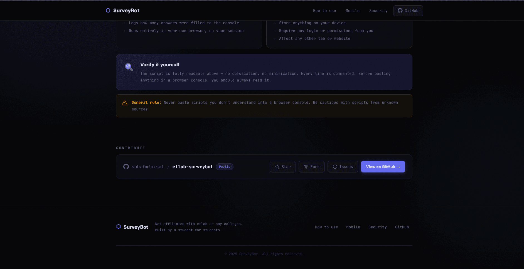Click the SurveyBot hexagon logo in header
This screenshot has height=269, width=524.
pos(108,10)
